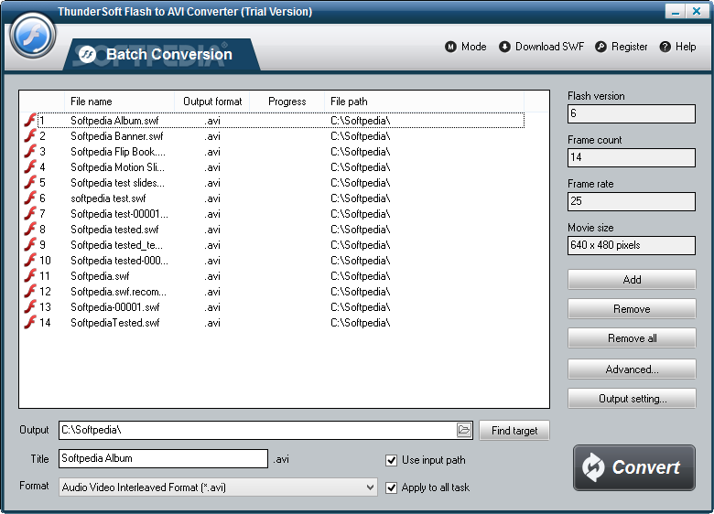Sort by the Output format column header
This screenshot has height=514, width=714.
tap(212, 102)
